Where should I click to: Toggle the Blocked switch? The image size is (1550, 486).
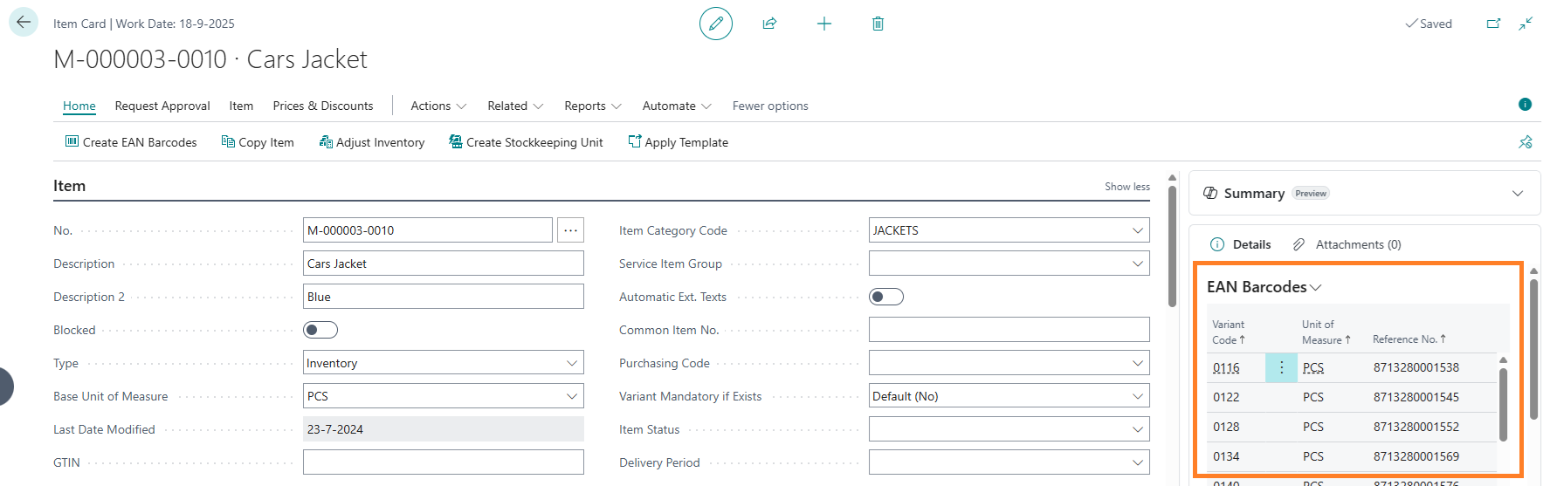[320, 330]
